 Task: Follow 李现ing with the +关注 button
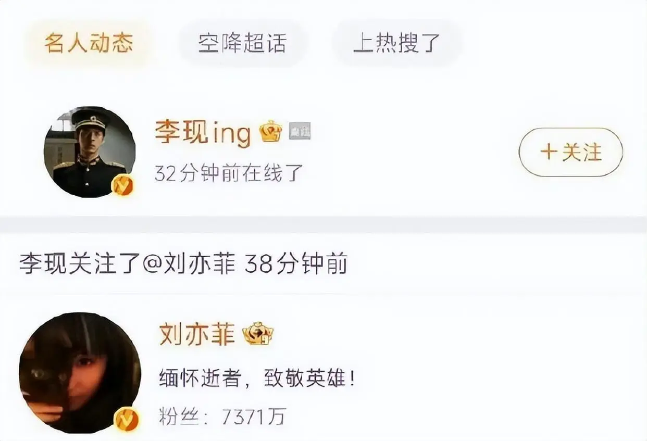571,152
